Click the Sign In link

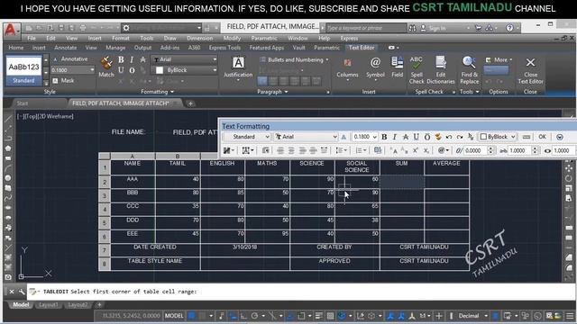pyautogui.click(x=437, y=28)
